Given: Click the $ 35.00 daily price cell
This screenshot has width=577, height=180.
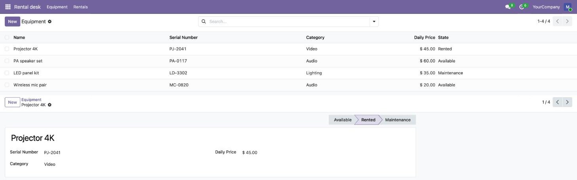Looking at the screenshot, I should tap(427, 73).
